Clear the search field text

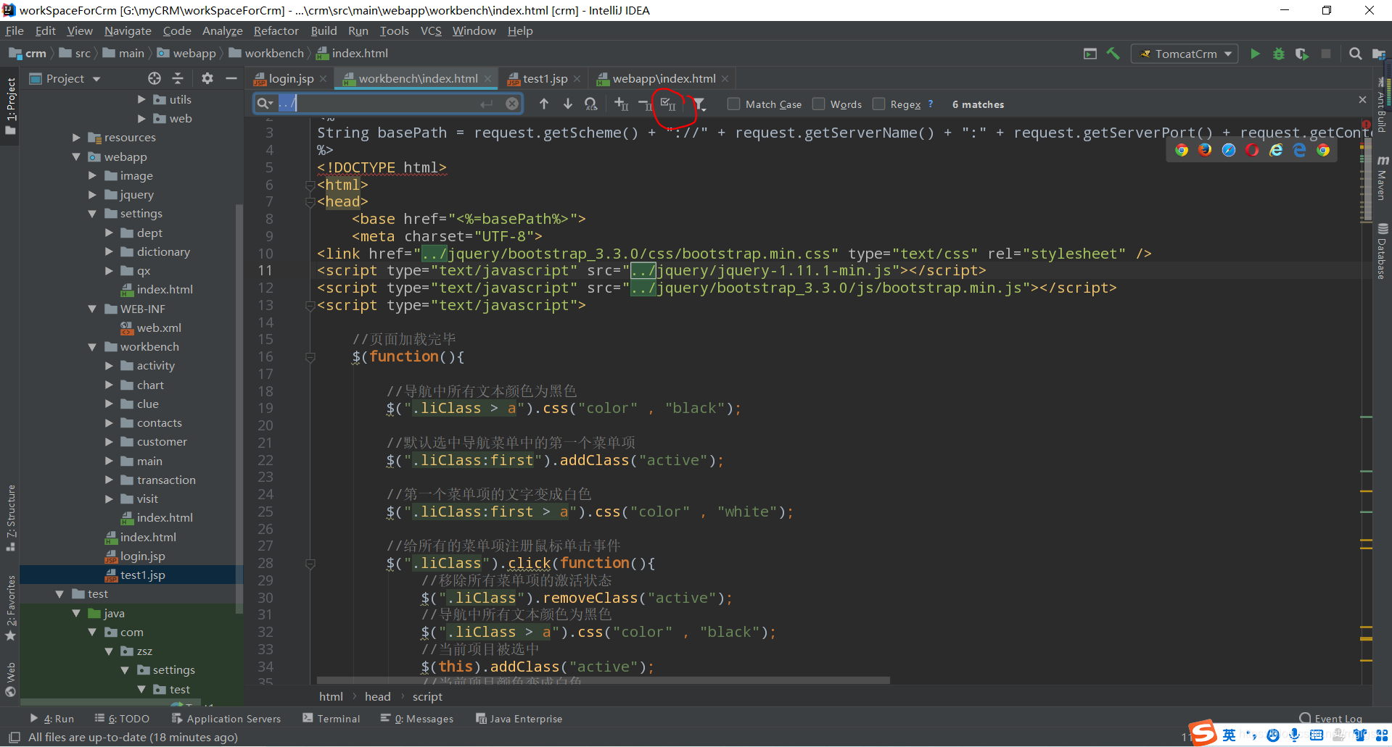click(x=512, y=104)
